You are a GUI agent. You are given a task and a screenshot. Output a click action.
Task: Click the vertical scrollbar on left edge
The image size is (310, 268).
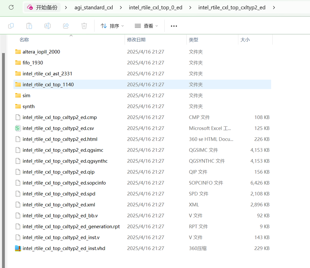(x=3, y=160)
